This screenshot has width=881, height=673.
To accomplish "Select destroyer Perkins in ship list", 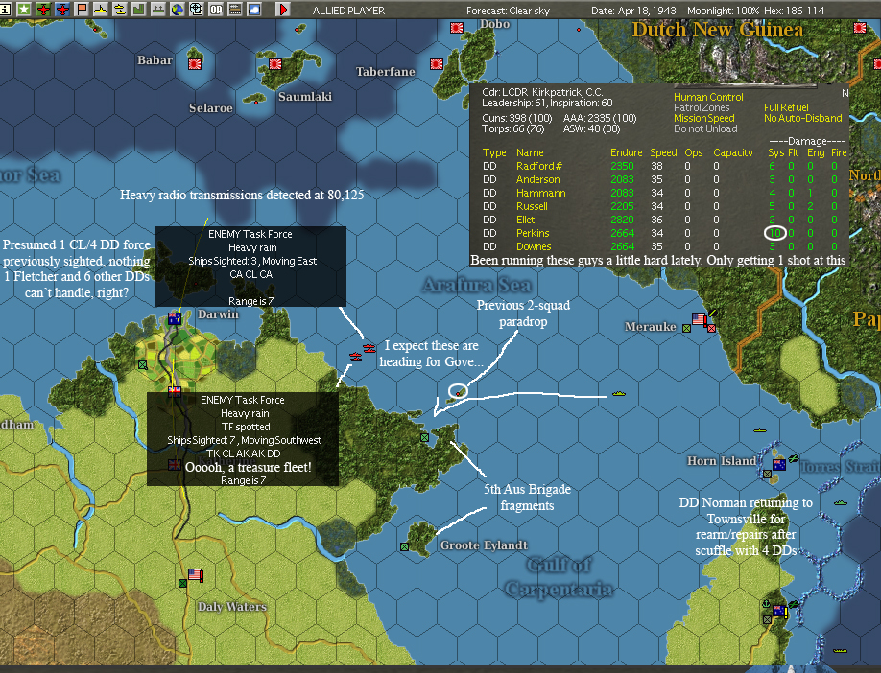I will tap(533, 234).
